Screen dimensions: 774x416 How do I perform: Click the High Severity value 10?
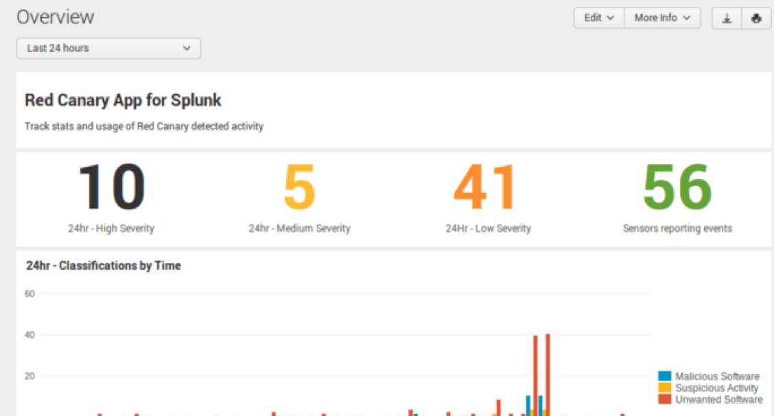[110, 187]
